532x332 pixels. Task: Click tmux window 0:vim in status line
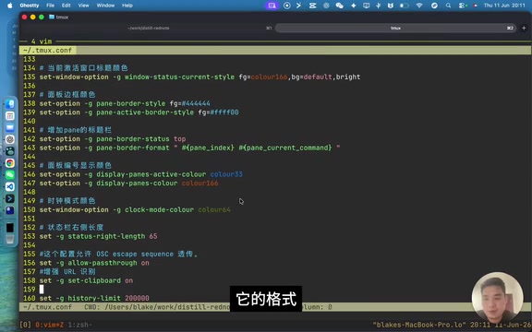coord(50,325)
